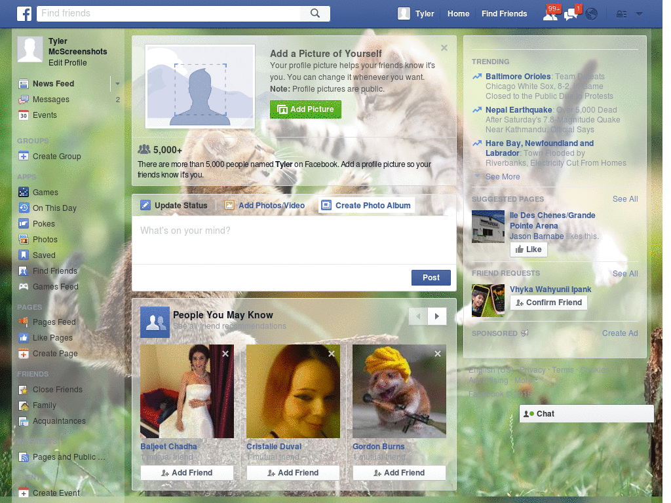See All suggested pages
The width and height of the screenshot is (671, 503).
coord(625,199)
